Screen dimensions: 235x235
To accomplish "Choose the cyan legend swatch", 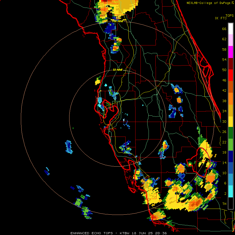I will point(231,191).
